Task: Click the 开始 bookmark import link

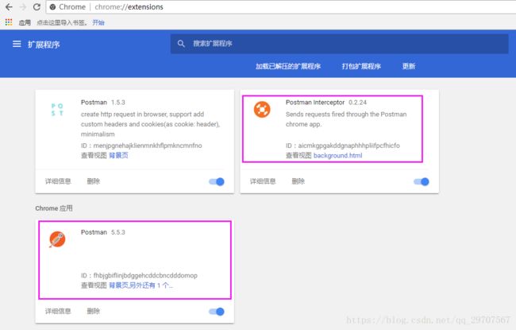Action: click(98, 22)
